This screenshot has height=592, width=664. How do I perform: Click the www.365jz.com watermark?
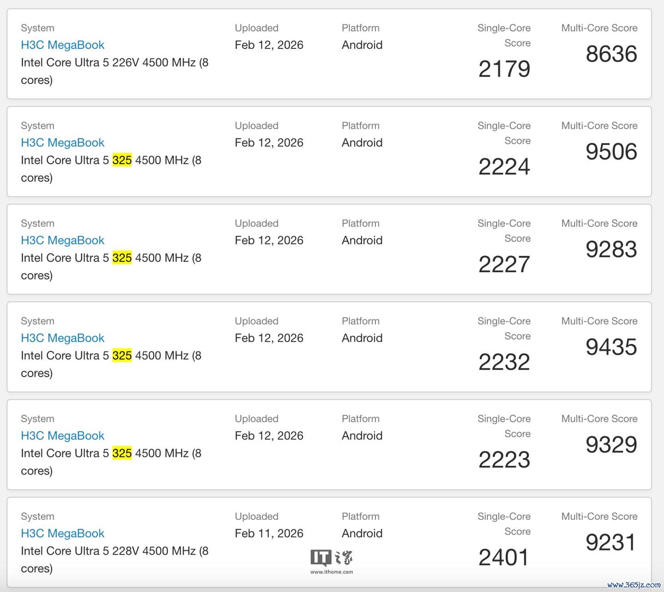(634, 585)
